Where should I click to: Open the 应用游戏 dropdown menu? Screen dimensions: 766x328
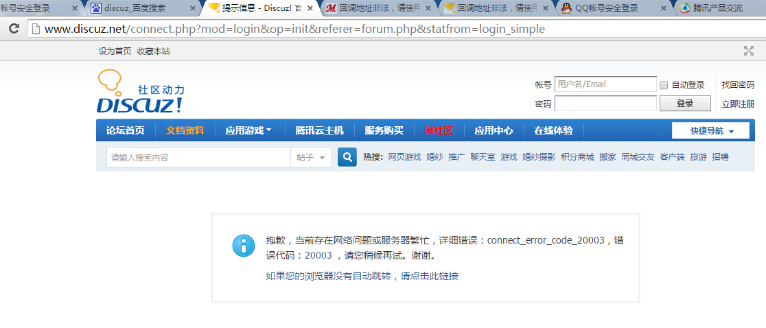[248, 130]
